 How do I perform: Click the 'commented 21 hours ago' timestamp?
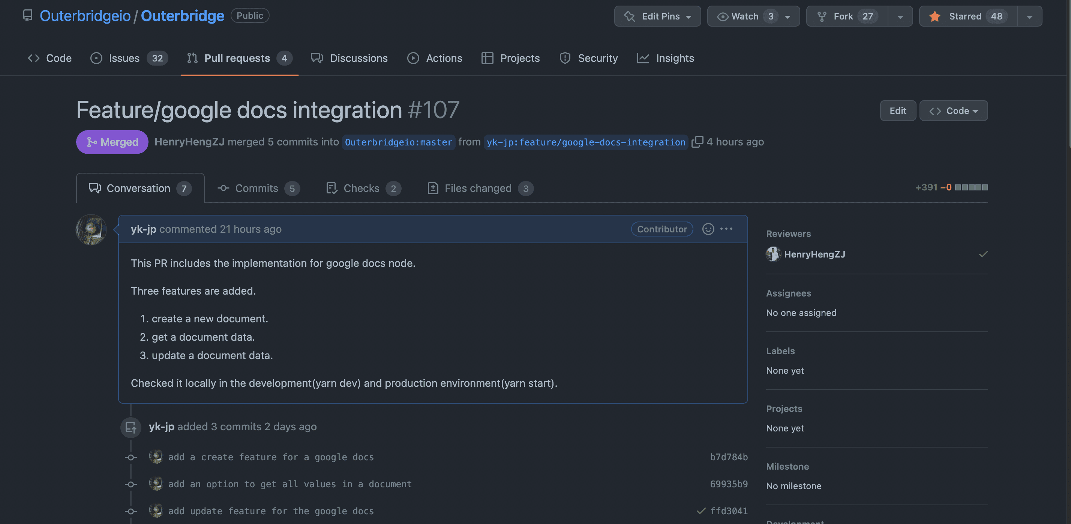pyautogui.click(x=220, y=229)
